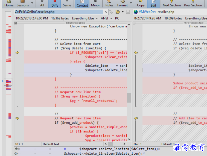Viewport: 207px width, 156px height.
Task: Toggle the Context display filter
Action: click(82, 4)
